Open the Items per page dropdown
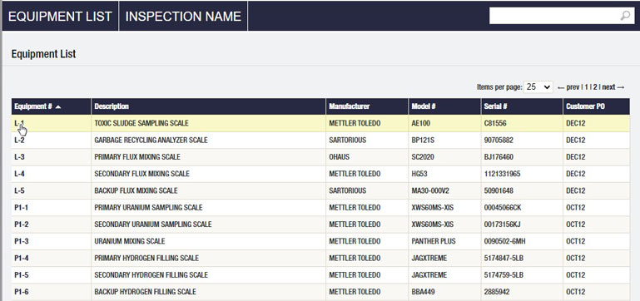640x301 pixels. pos(538,86)
